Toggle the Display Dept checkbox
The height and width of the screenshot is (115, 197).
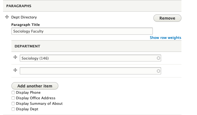point(13,109)
